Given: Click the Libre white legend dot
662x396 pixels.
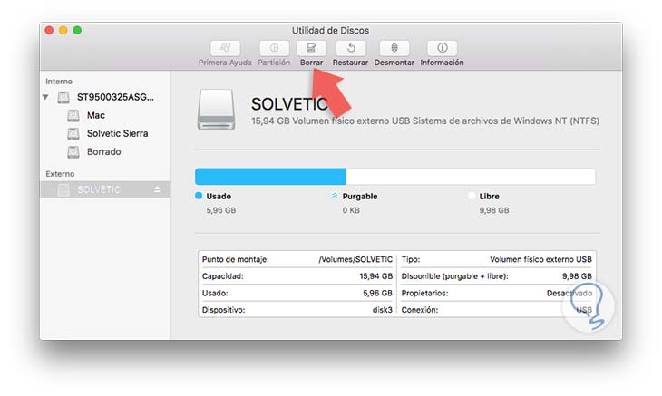Looking at the screenshot, I should [472, 196].
